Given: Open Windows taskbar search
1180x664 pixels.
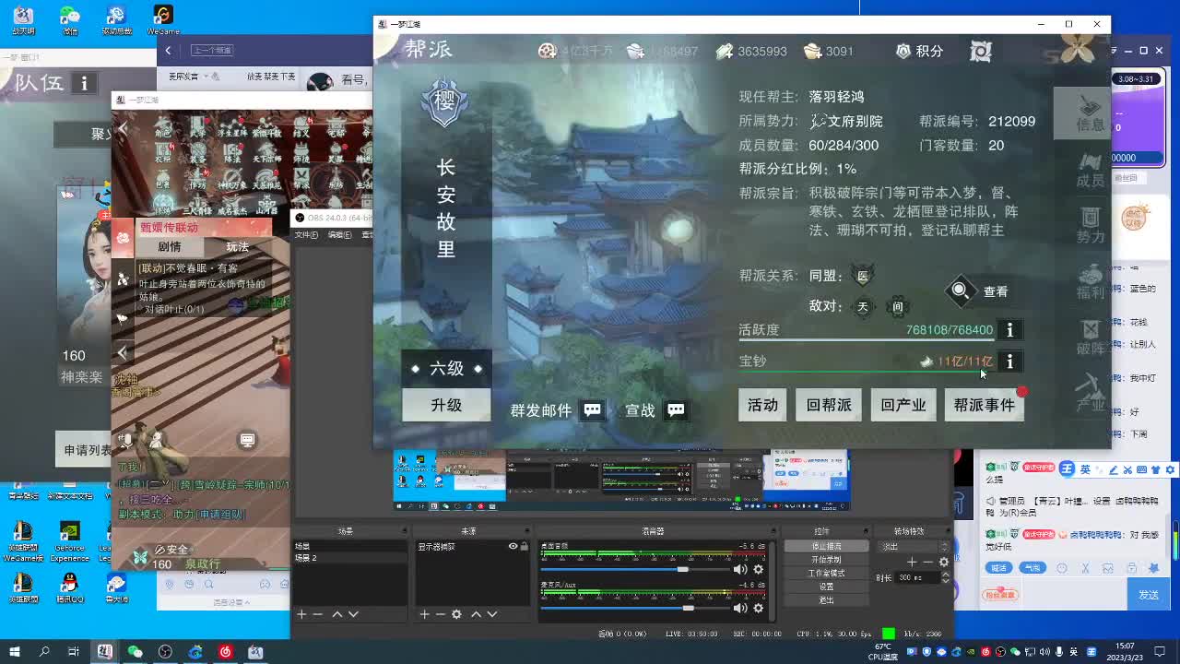Looking at the screenshot, I should [x=44, y=652].
